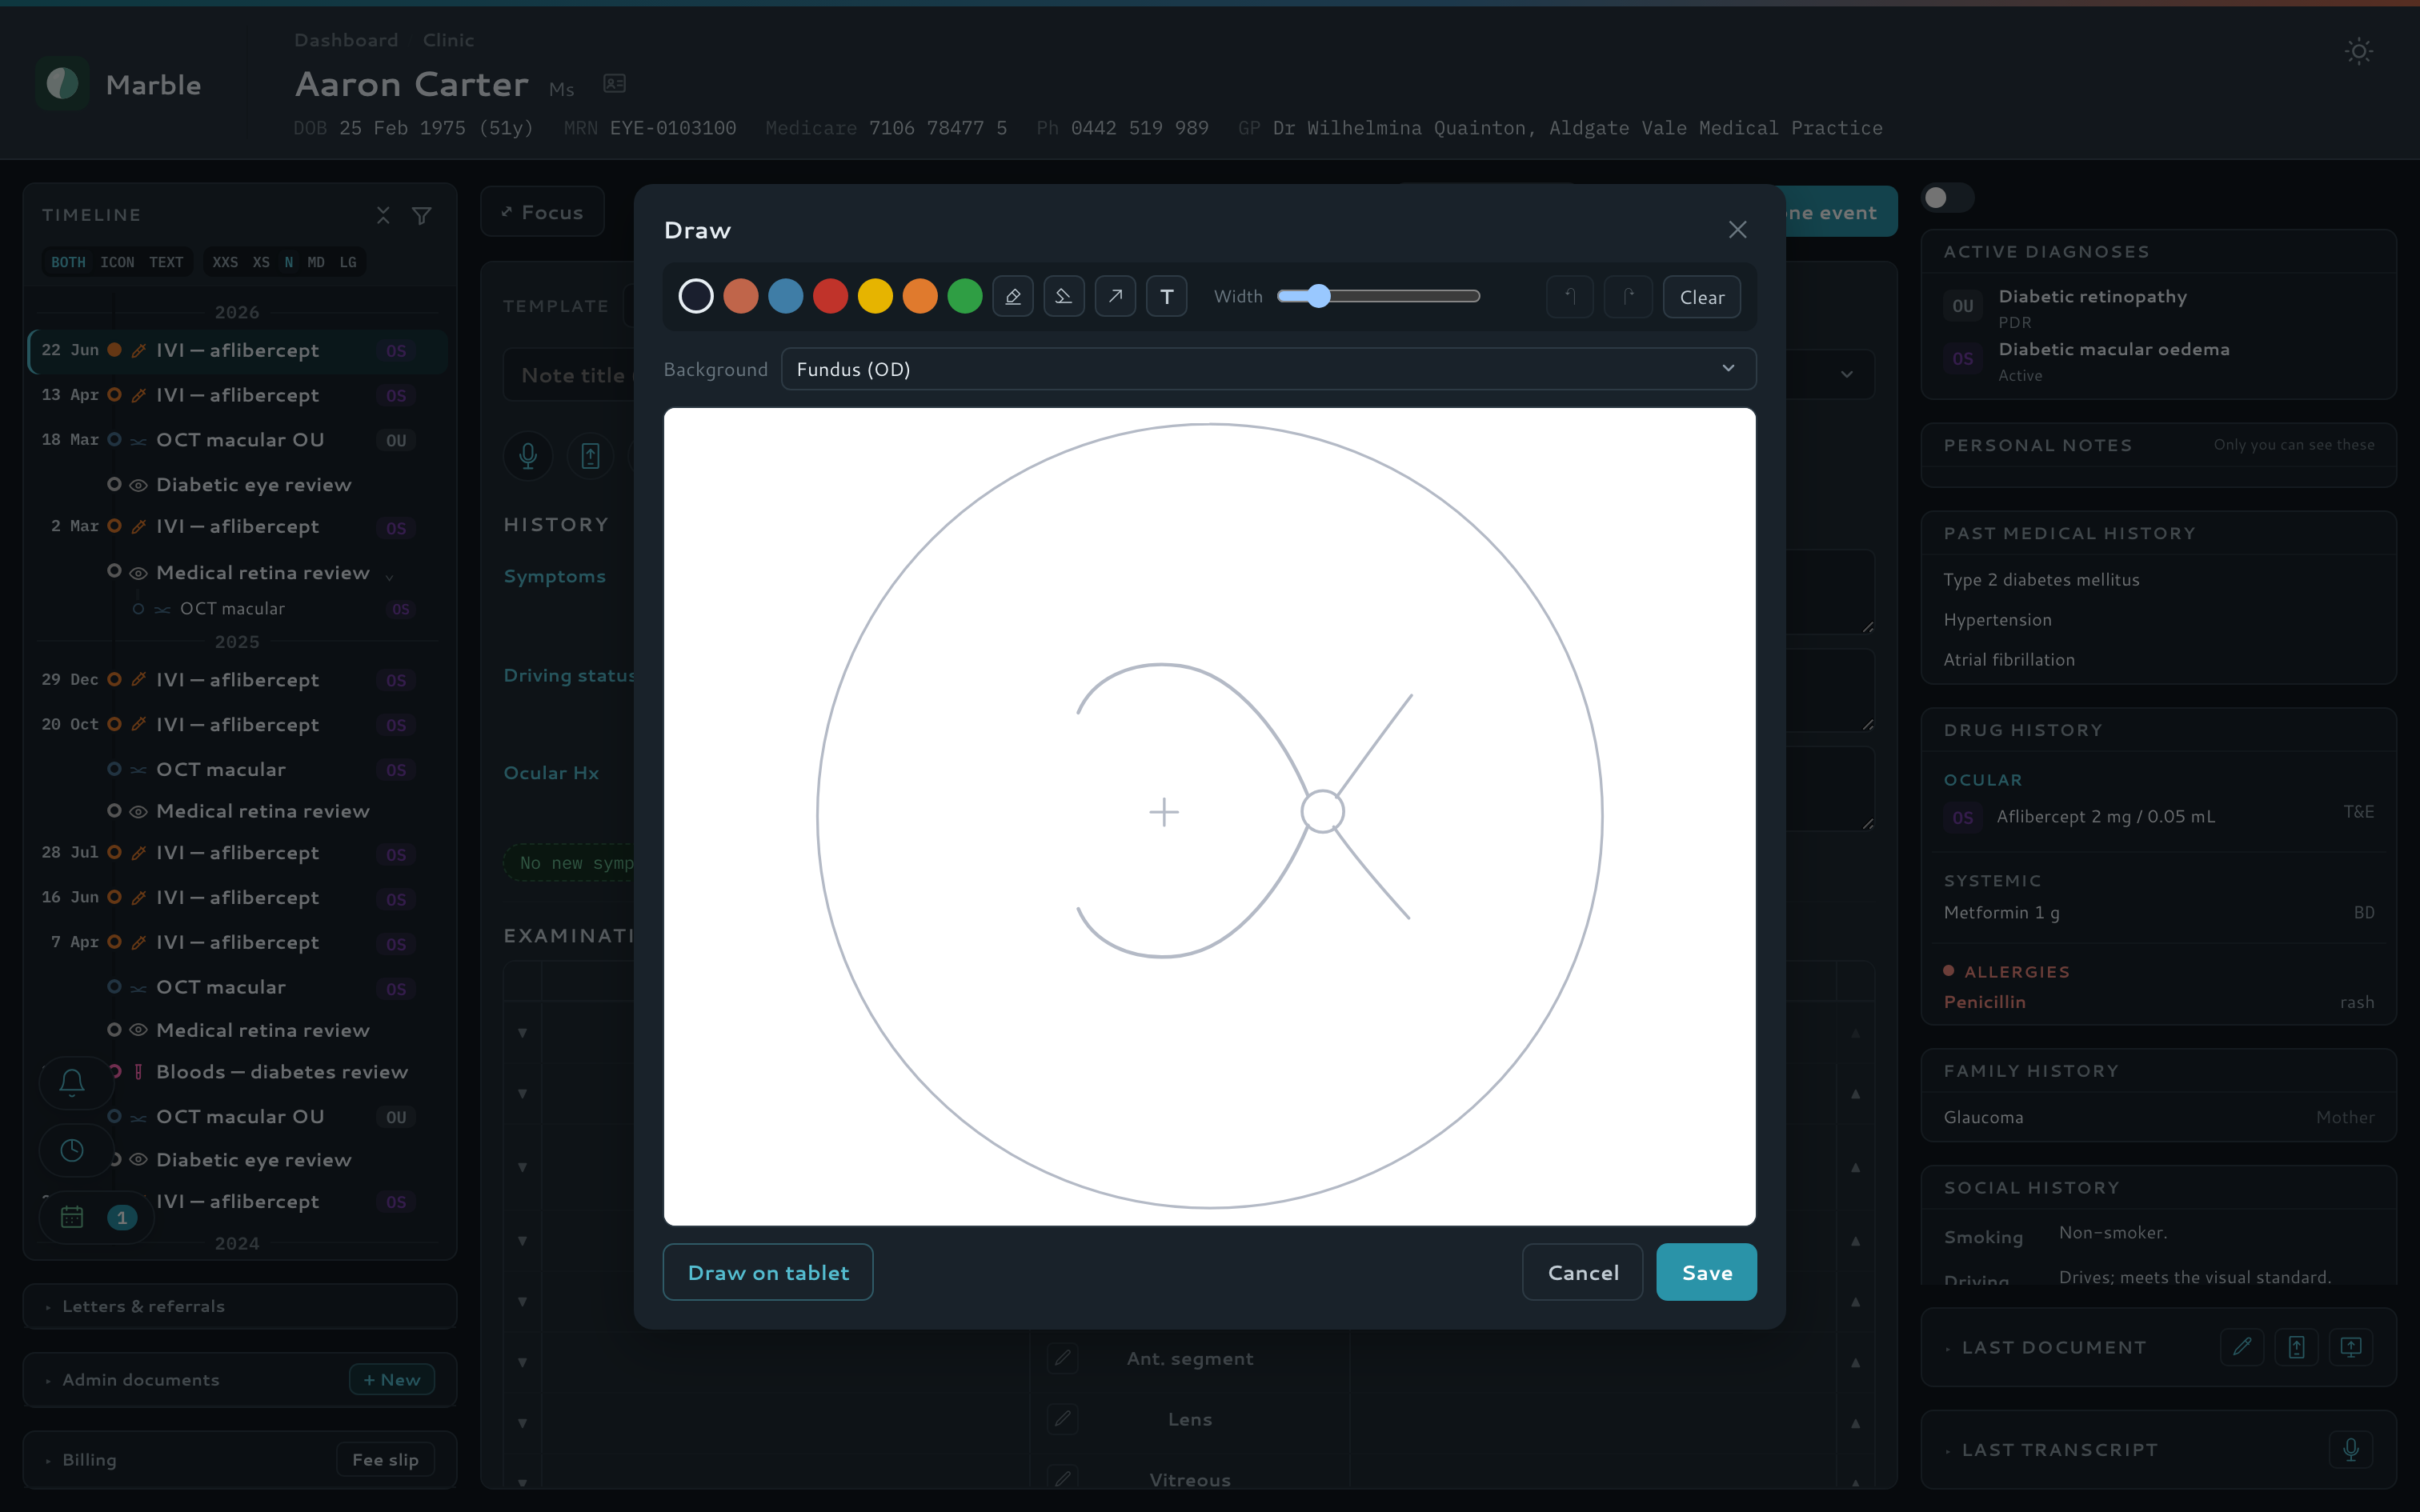Record transcript with Last Transcript microphone

(x=2351, y=1449)
